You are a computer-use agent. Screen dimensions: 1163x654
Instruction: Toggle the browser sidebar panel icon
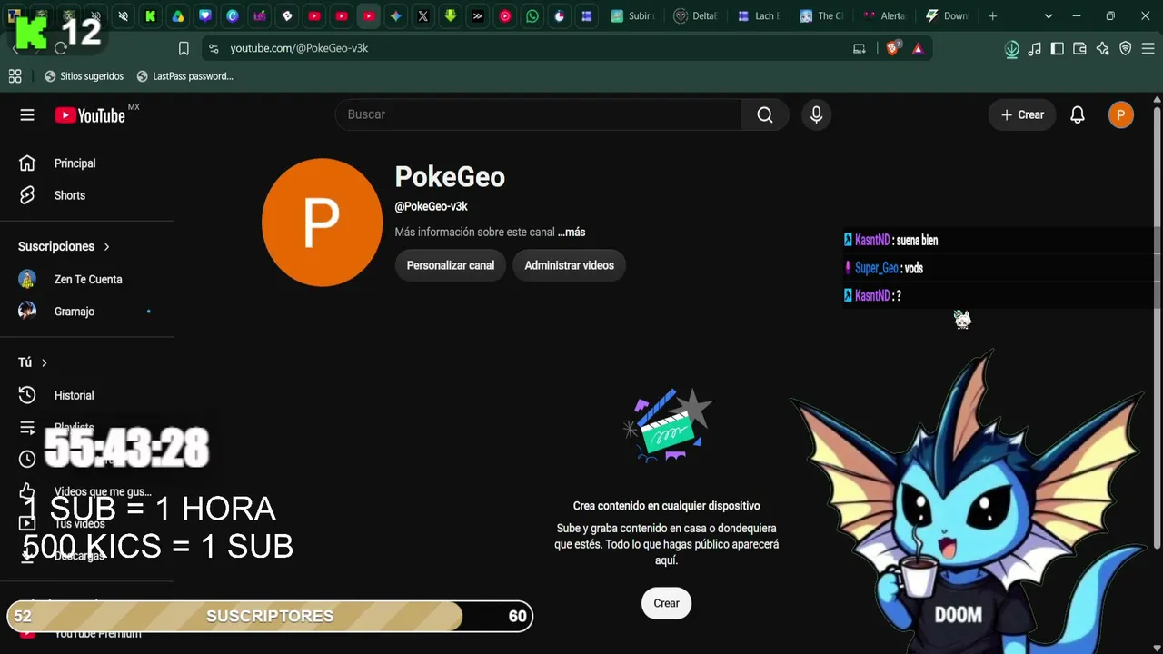(1058, 49)
